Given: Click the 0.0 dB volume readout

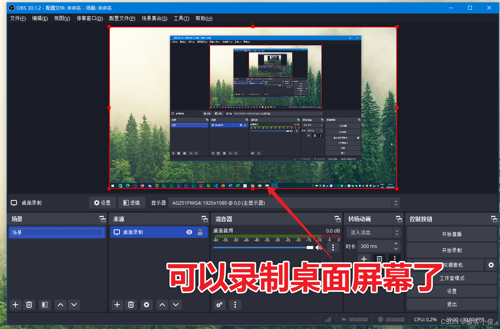Looking at the screenshot, I should click(x=333, y=231).
